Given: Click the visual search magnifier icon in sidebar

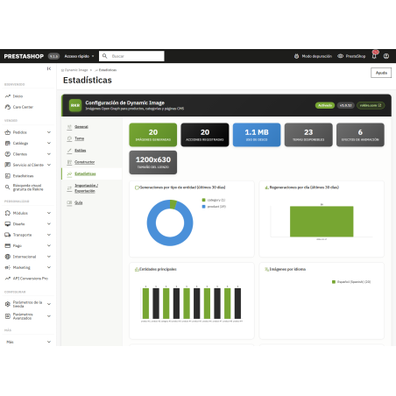Looking at the screenshot, I should tap(8, 187).
